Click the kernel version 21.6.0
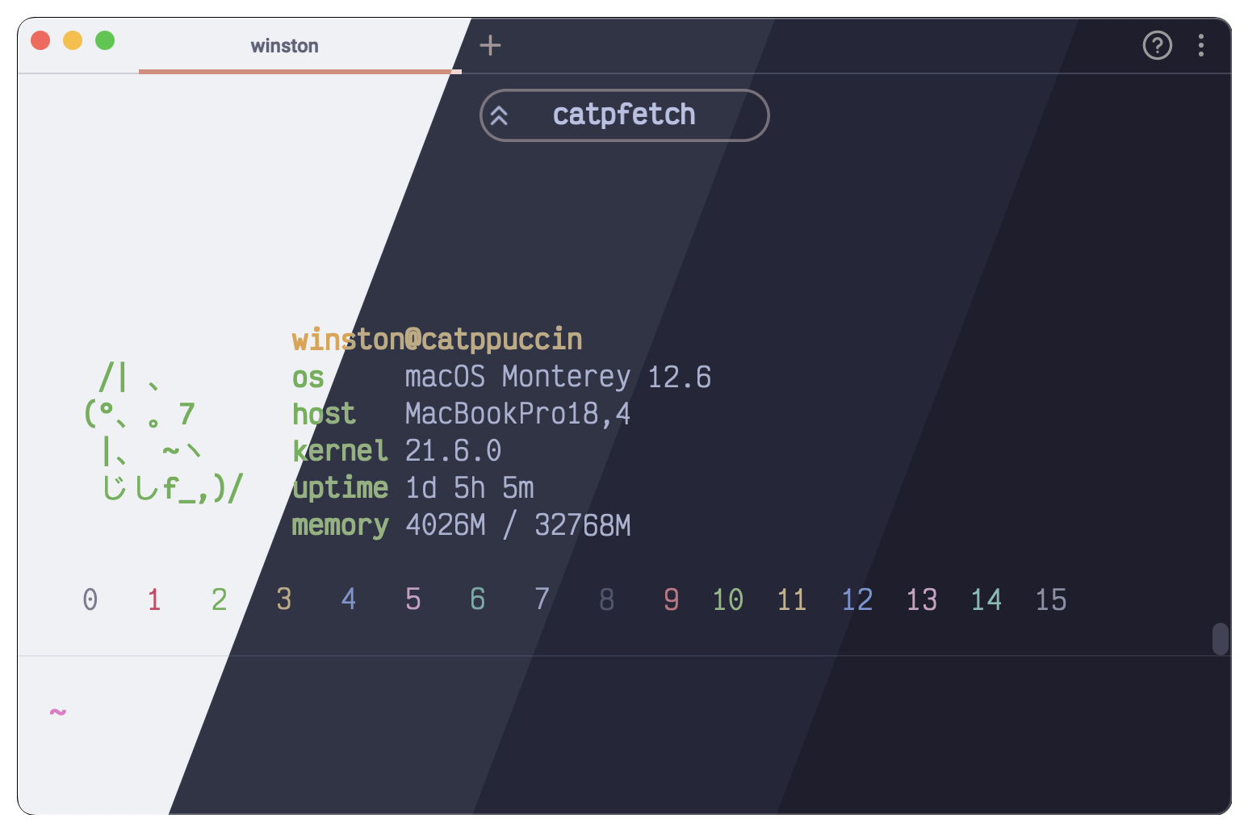1248x831 pixels. point(453,451)
